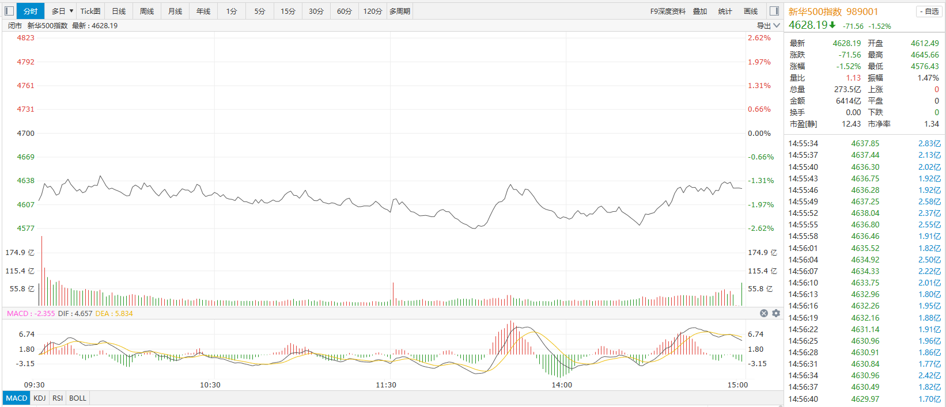Screen dimensions: 946x407
Task: Remove from watchlist via 自选 button
Action: coord(929,12)
